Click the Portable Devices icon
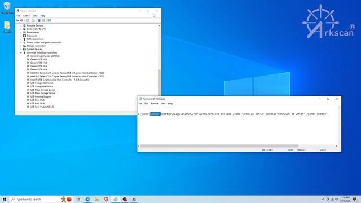Screen dimensions: 361x203 24,25
